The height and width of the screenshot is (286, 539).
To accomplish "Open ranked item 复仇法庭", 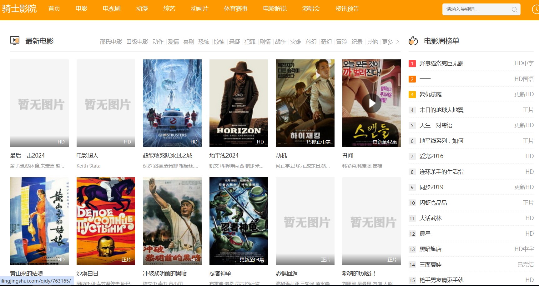I will click(430, 94).
